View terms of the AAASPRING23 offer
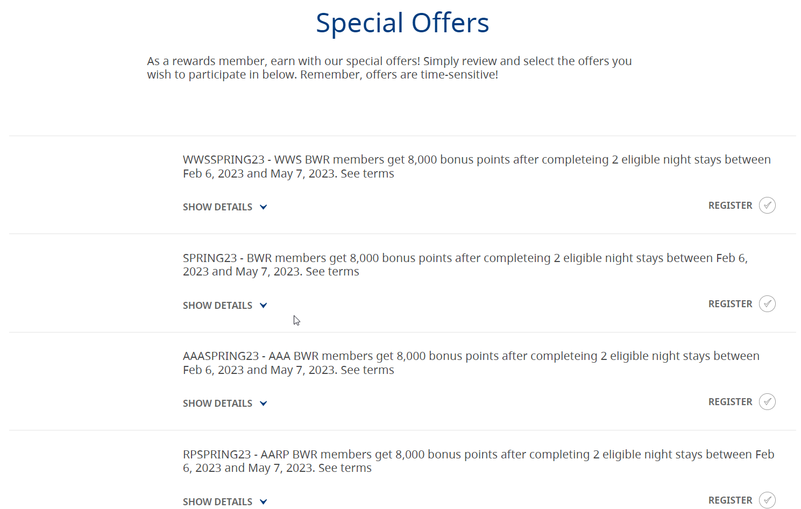Image resolution: width=801 pixels, height=509 pixels. (367, 370)
